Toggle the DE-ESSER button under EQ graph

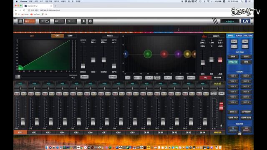pos(179,77)
